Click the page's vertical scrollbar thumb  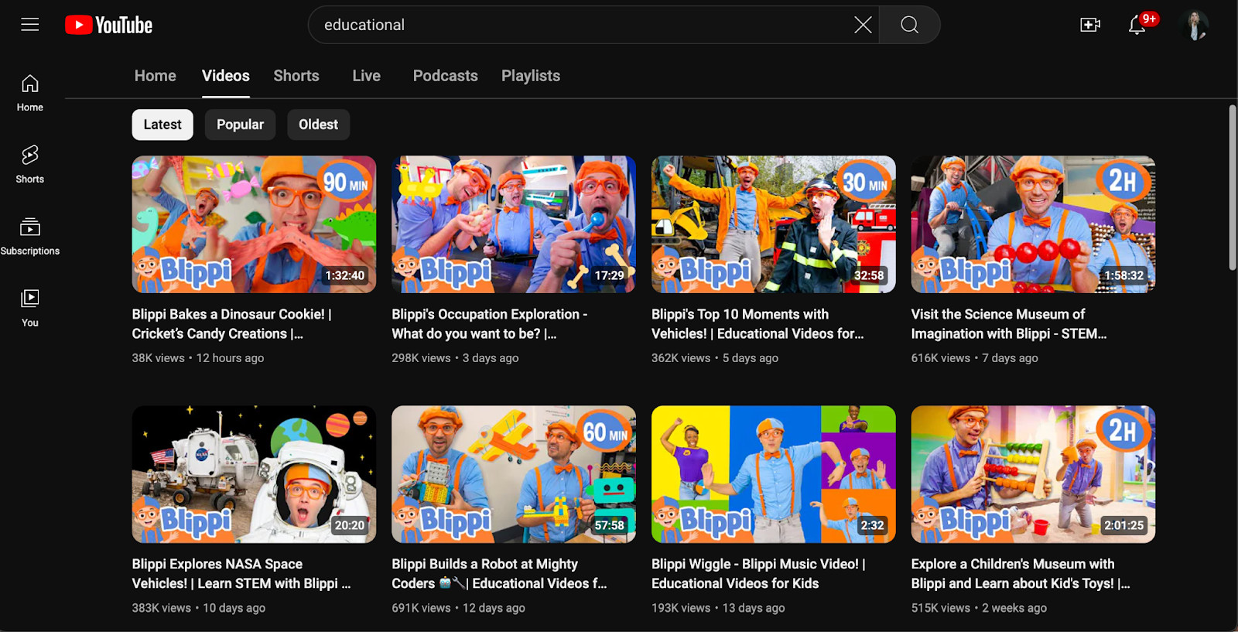click(x=1233, y=188)
